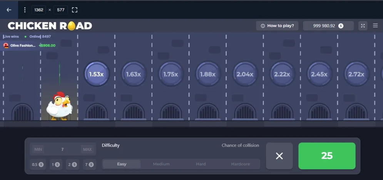Set bet to MIN
Image resolution: width=383 pixels, height=180 pixels.
38,149
